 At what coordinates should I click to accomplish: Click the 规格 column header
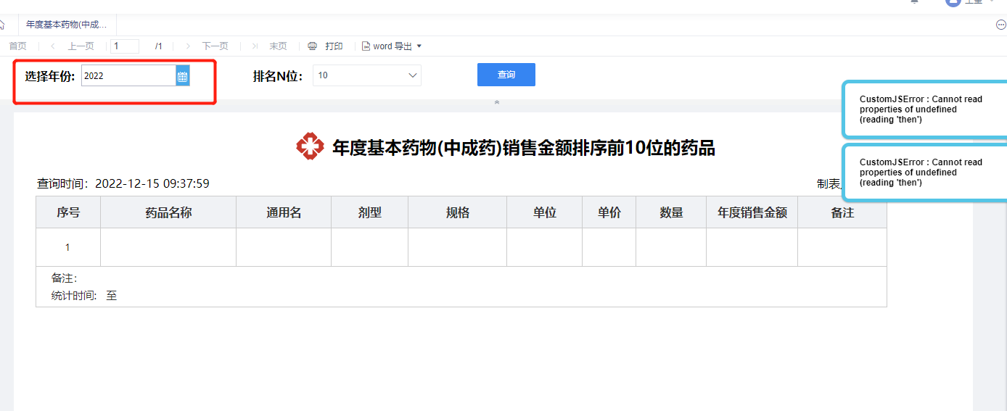click(x=458, y=212)
